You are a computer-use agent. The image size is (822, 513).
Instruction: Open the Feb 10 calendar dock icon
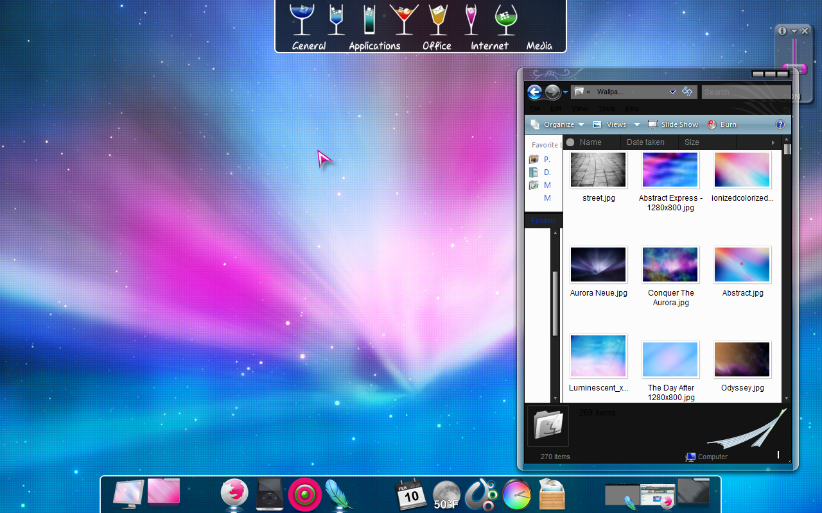[411, 494]
